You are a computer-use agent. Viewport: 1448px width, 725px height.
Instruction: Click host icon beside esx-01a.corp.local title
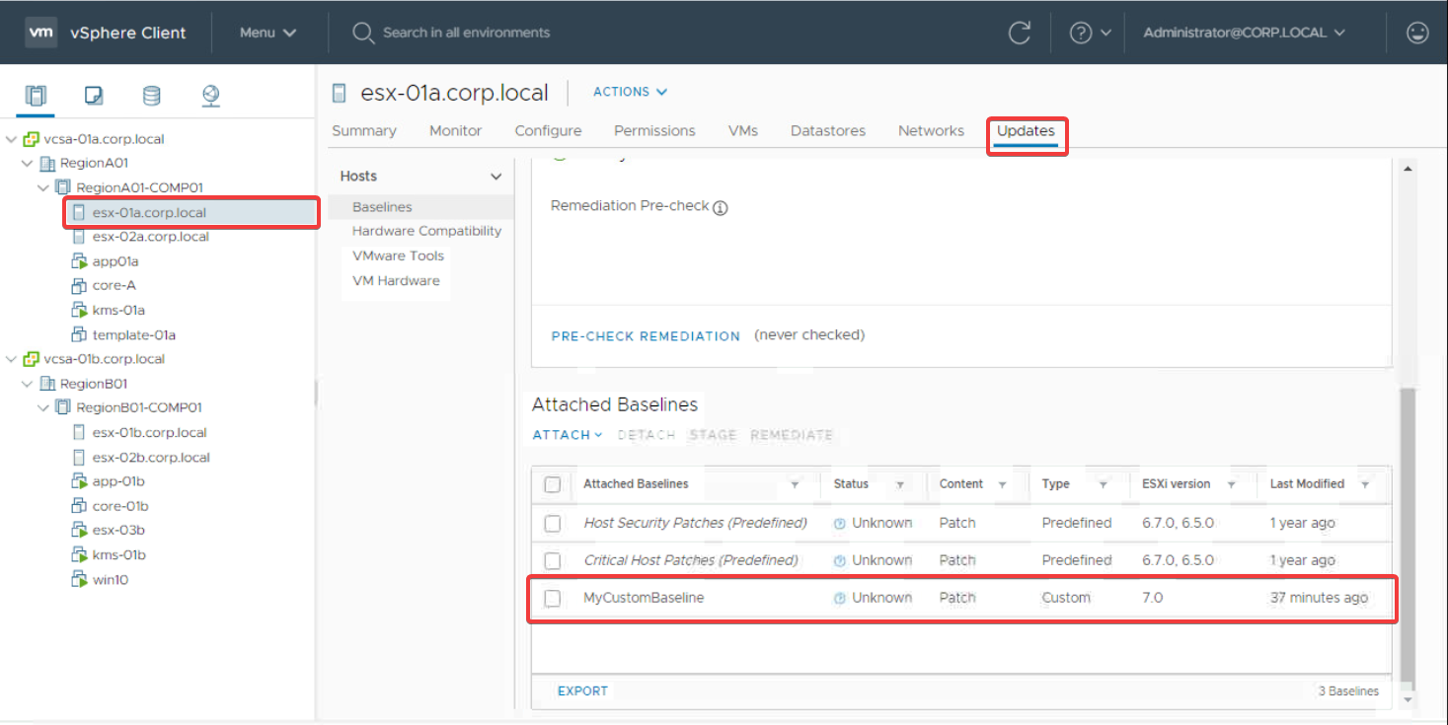coord(340,93)
